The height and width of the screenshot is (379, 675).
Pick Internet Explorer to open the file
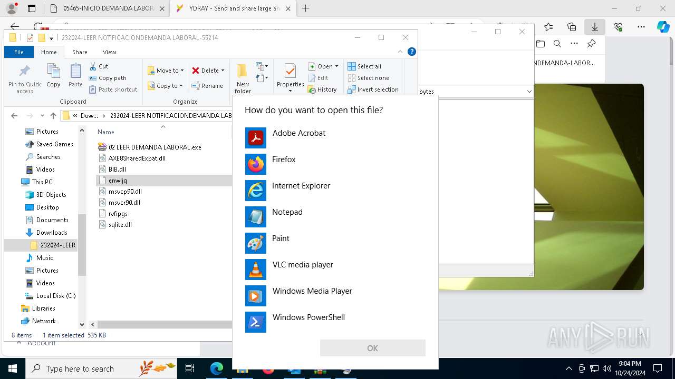point(335,191)
